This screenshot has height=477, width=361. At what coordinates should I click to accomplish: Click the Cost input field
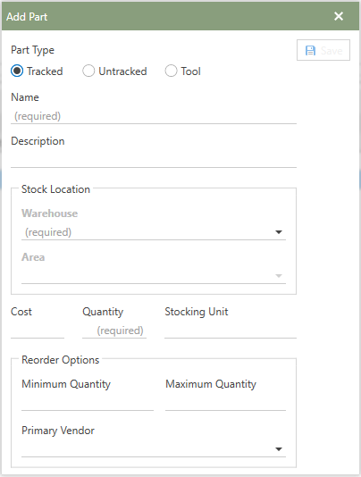point(38,331)
